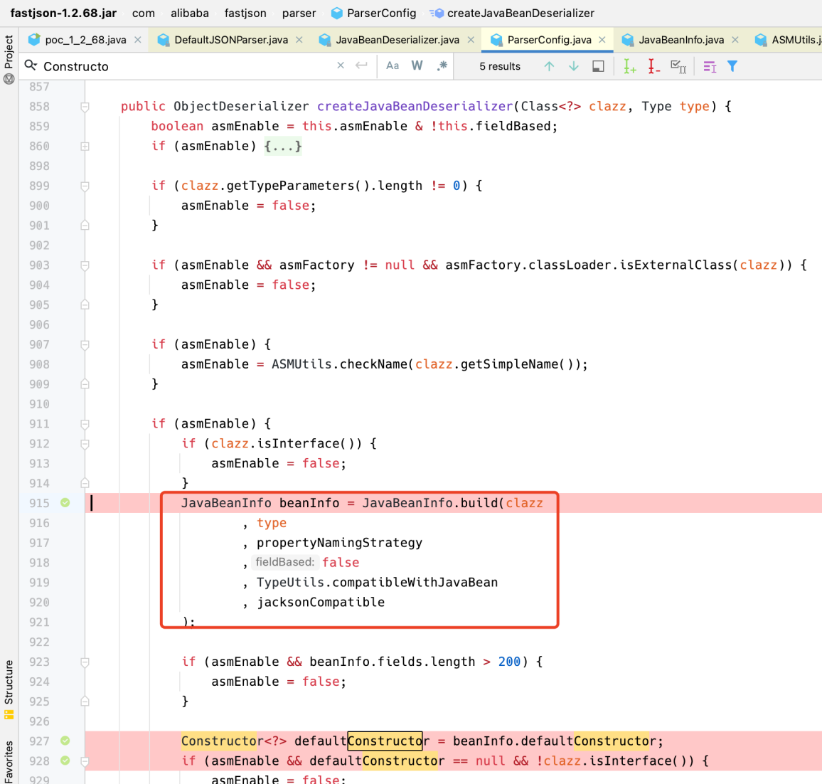Clear the search text with the X icon

tap(341, 65)
